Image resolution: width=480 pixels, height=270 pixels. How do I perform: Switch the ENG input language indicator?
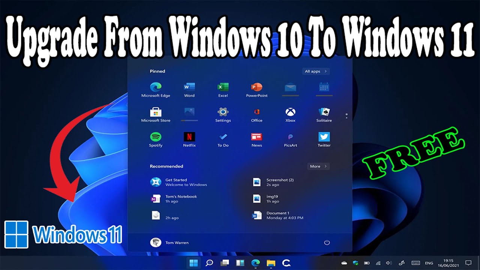(429, 263)
